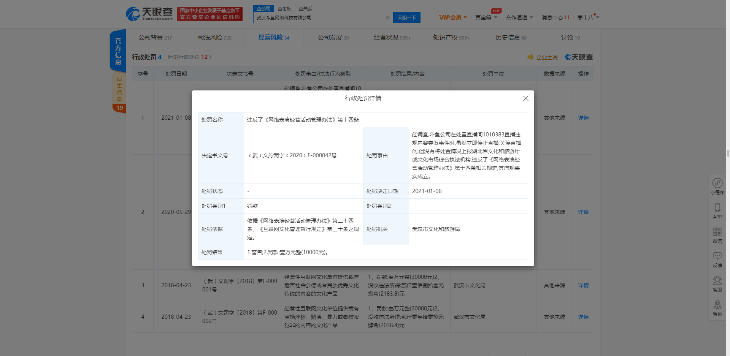Image resolution: width=730 pixels, height=356 pixels.
Task: Click the 置顶 back-to-top icon
Action: click(717, 308)
